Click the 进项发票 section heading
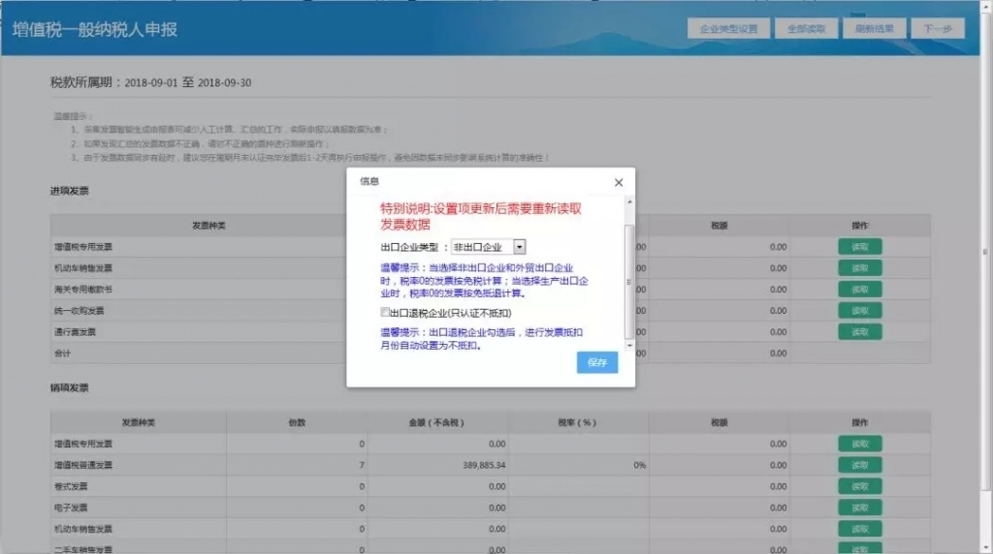 (70, 191)
